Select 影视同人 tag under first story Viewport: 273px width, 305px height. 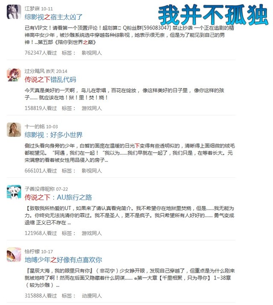[x=92, y=53]
